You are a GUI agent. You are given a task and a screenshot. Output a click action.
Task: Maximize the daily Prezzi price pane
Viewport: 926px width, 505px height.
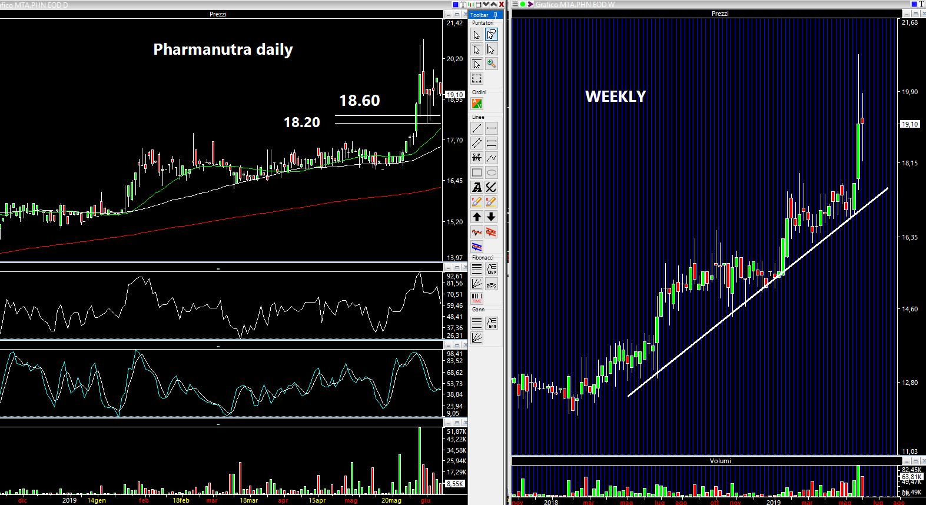click(456, 14)
